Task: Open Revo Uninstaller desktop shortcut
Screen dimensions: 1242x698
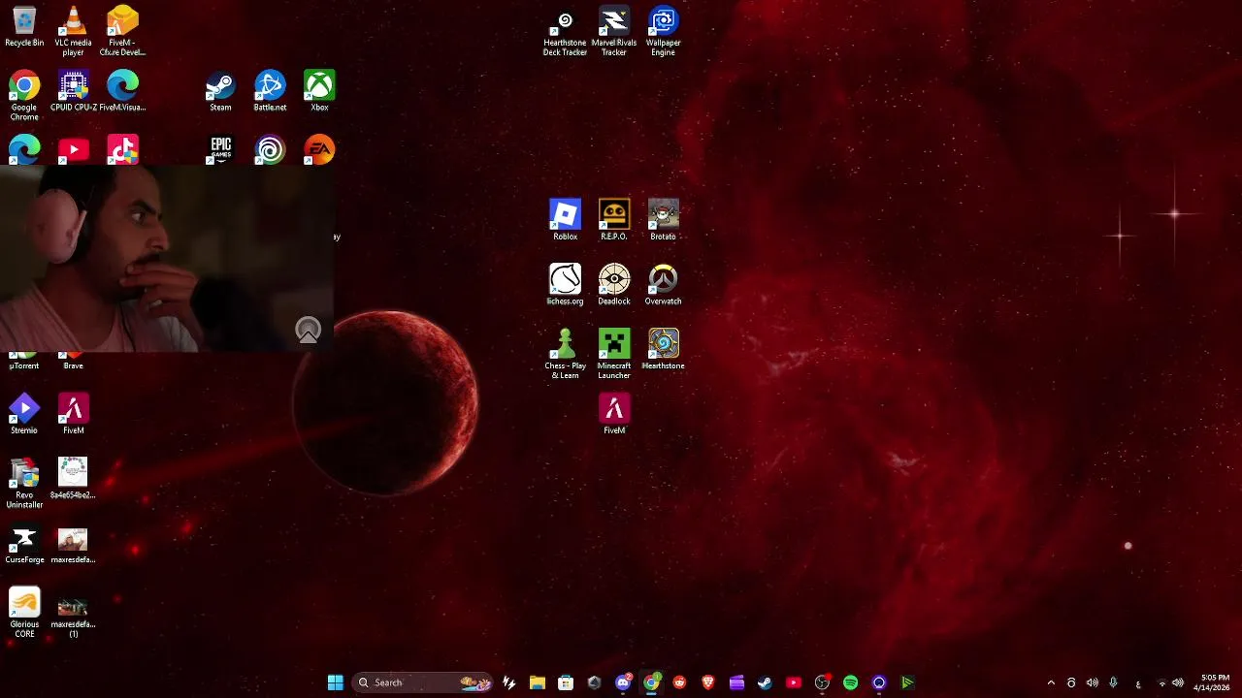Action: point(24,483)
